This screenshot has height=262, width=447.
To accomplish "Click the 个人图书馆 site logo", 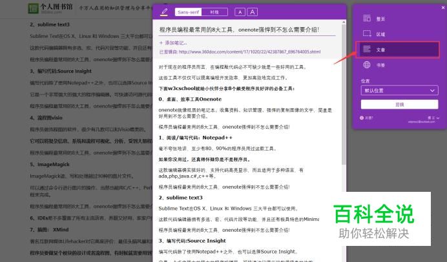I will (x=50, y=8).
